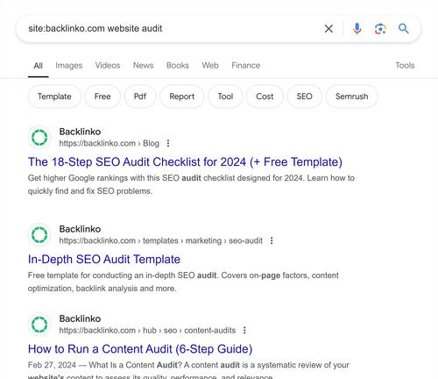Open In-Depth SEO Audit Template result
438x379 pixels.
click(x=104, y=260)
